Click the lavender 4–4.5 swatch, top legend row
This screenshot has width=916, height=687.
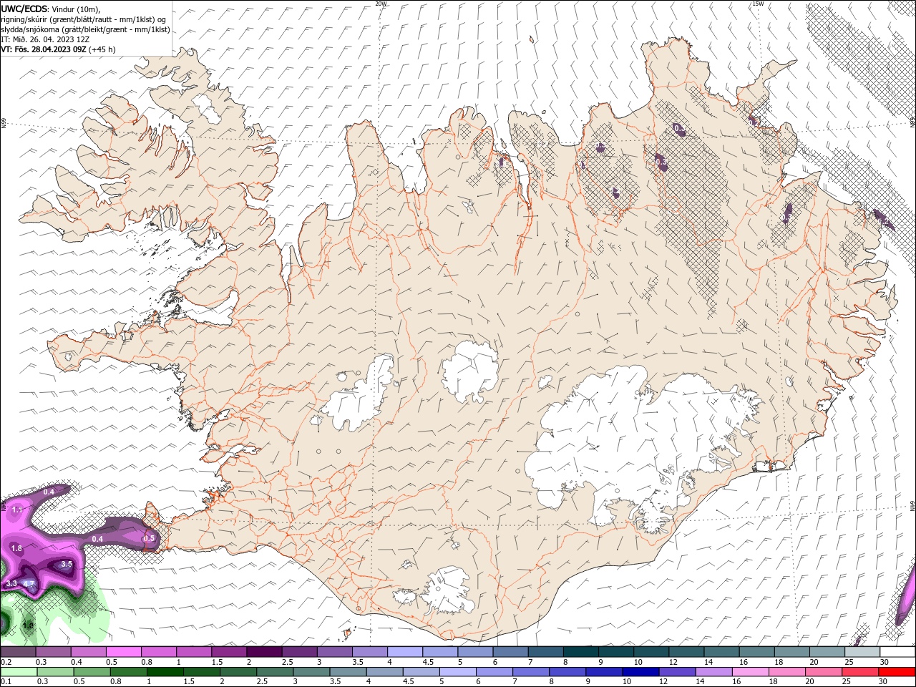(x=405, y=652)
